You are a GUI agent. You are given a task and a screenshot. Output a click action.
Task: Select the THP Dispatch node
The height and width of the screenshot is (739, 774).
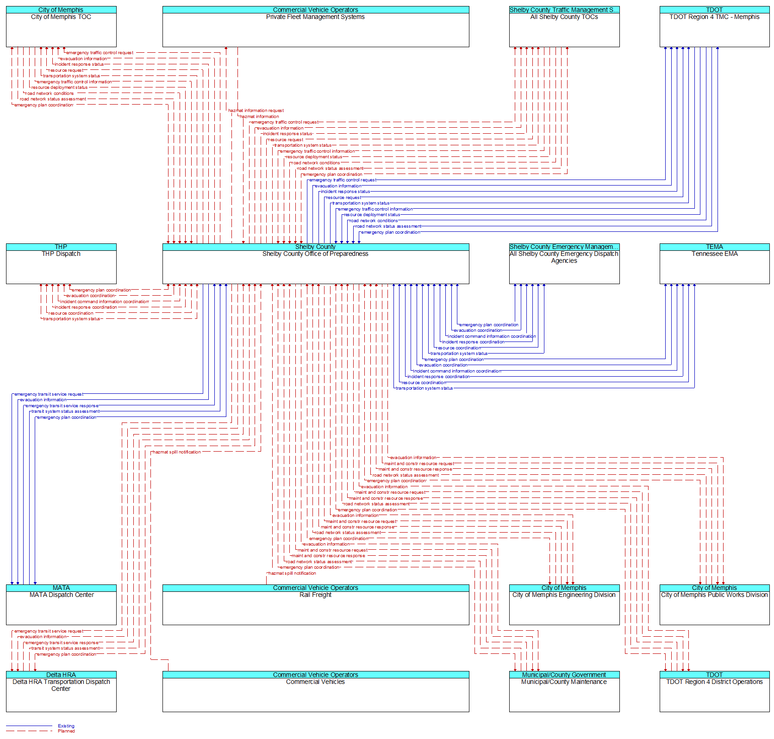pos(61,264)
